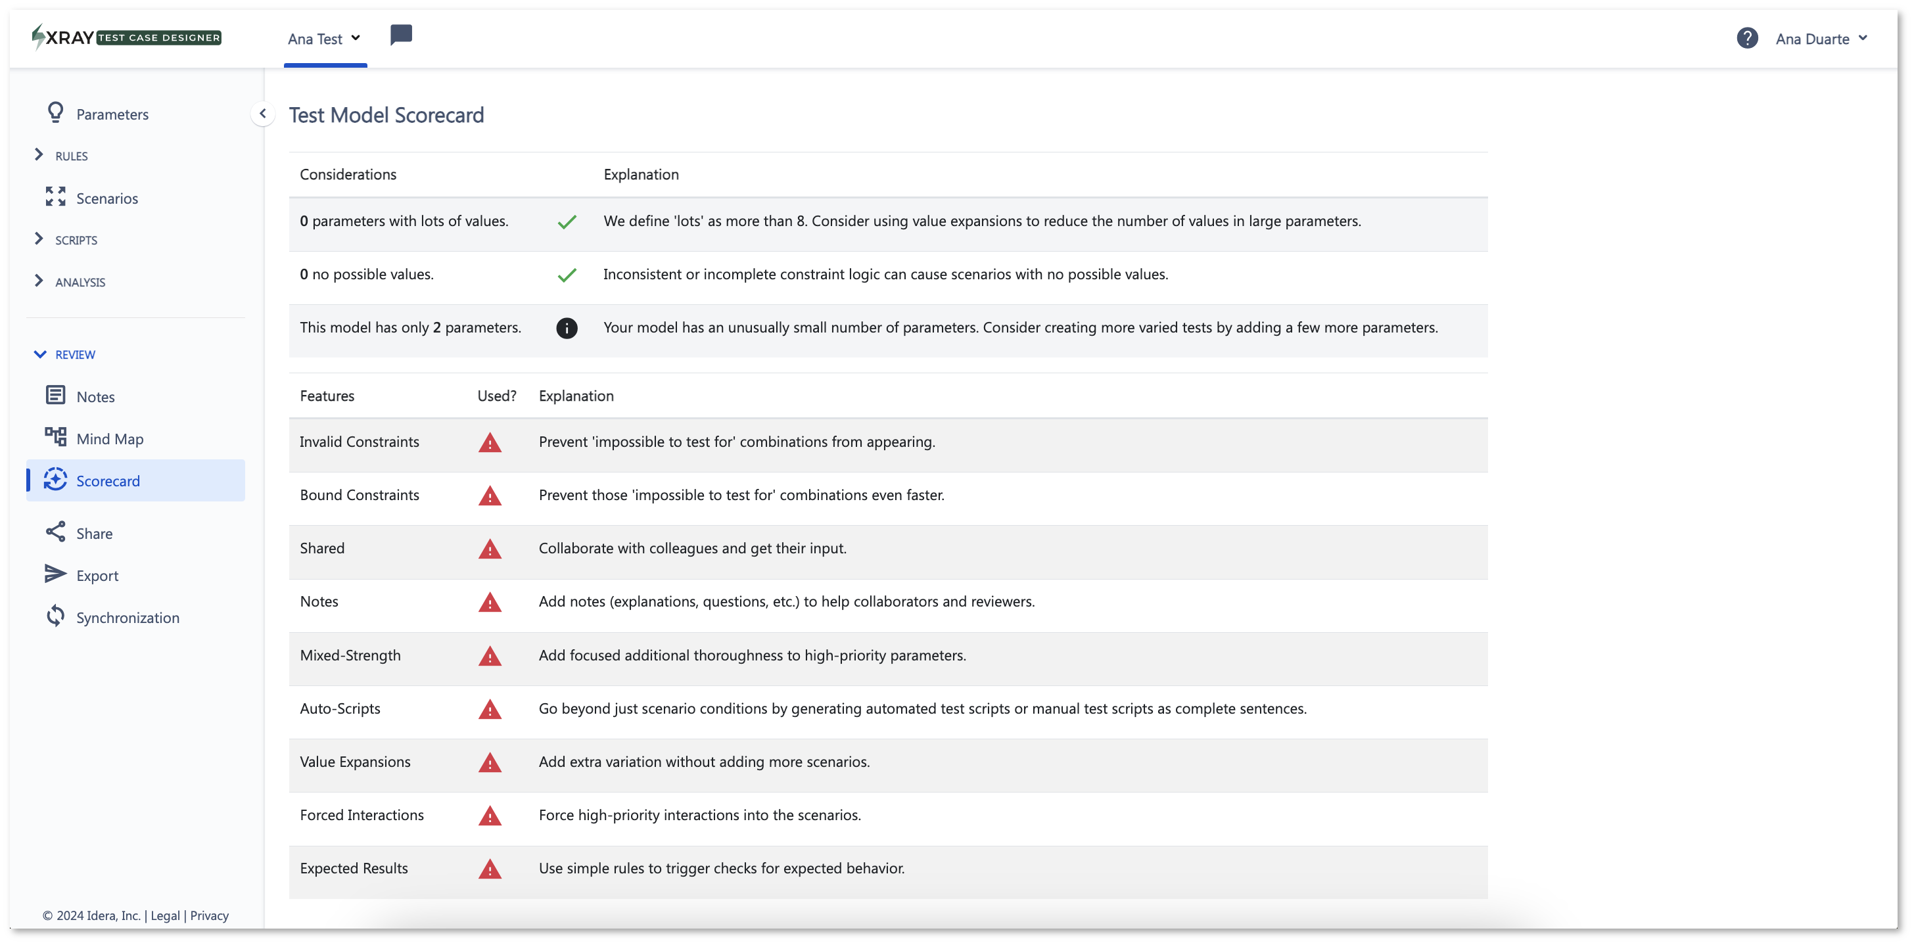Screen dimensions: 1914x945
Task: Open the chat feedback icon
Action: (x=401, y=35)
